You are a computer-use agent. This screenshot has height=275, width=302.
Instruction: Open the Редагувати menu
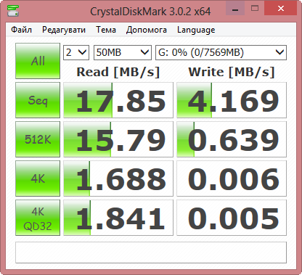pos(64,30)
